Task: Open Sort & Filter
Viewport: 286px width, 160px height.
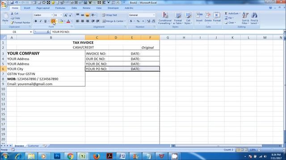Action: (245, 18)
